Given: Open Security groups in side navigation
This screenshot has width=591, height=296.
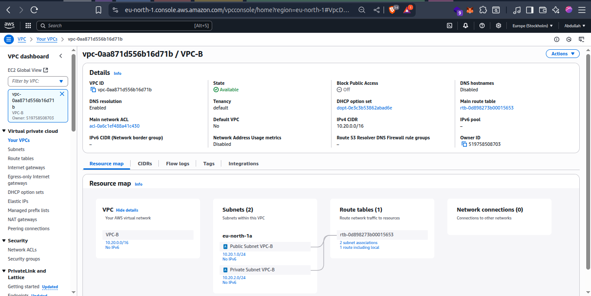Looking at the screenshot, I should click(24, 259).
